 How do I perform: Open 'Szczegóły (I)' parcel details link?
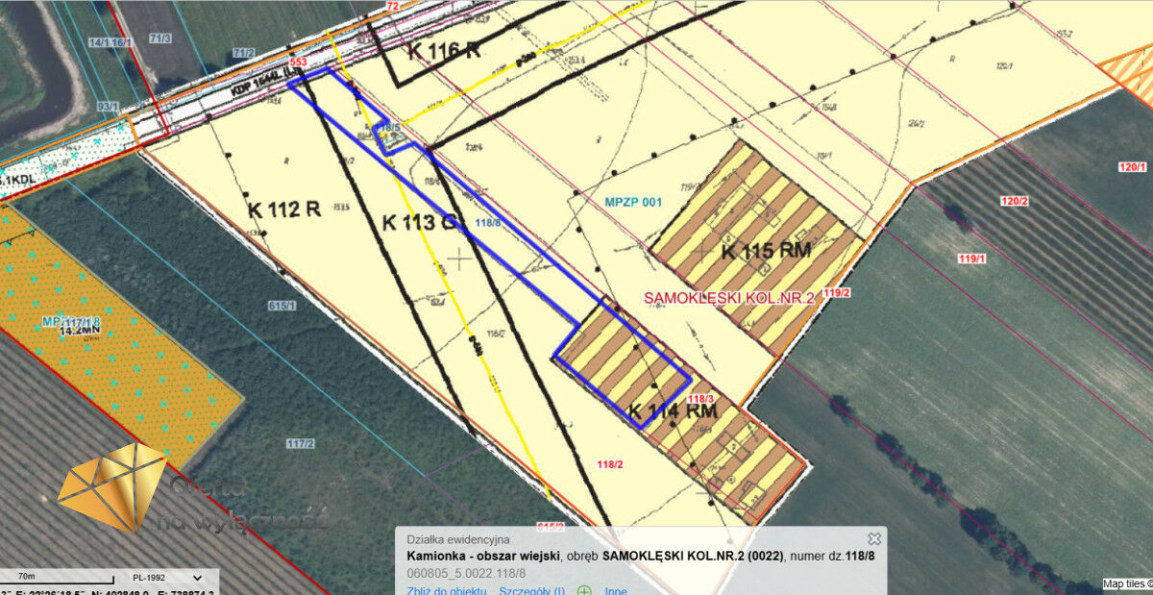(531, 589)
